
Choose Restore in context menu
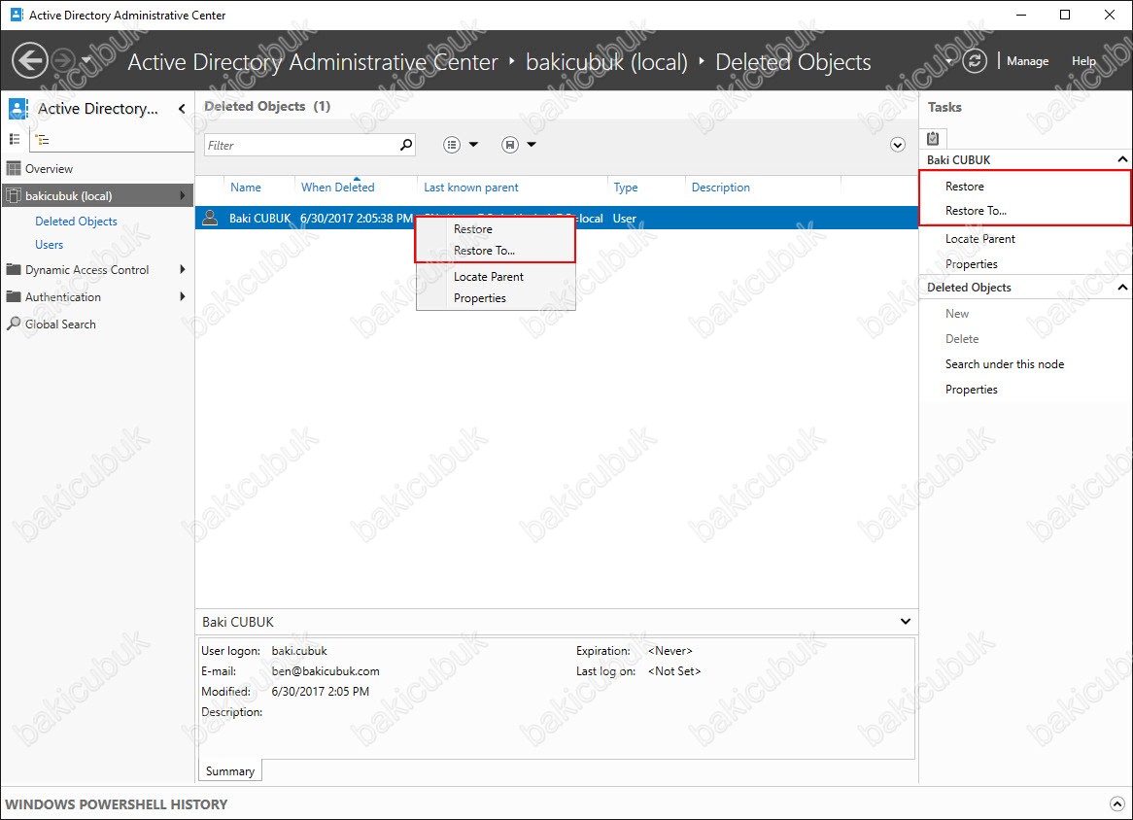[473, 229]
